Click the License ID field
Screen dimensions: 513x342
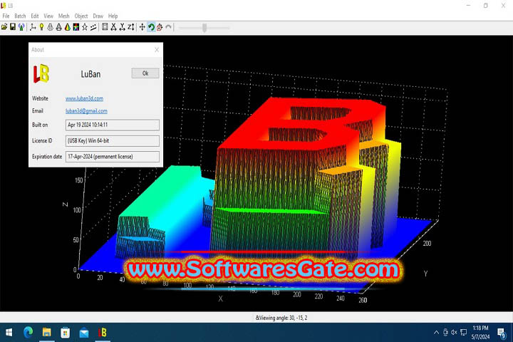[113, 141]
